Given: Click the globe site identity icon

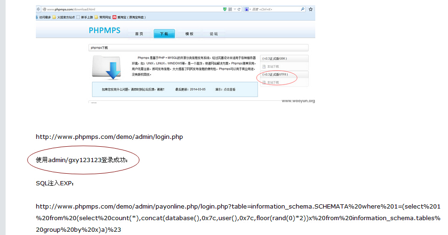Looking at the screenshot, I should coord(45,9).
